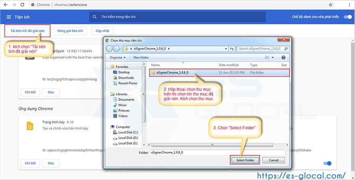Click the search magnifier in the dialog search box
The image size is (355, 180).
(286, 48)
